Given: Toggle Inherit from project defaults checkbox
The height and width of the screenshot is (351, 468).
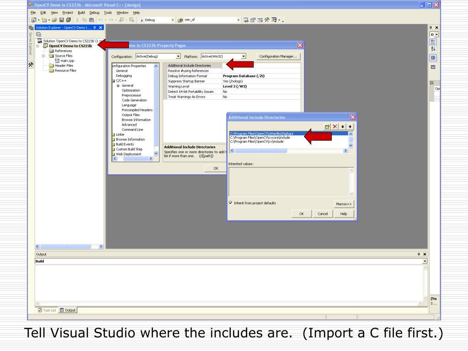Looking at the screenshot, I should [230, 203].
